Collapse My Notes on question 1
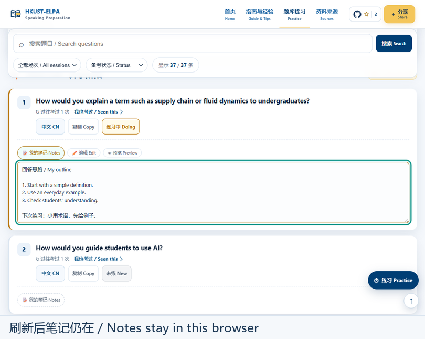The image size is (425, 339). coord(41,153)
